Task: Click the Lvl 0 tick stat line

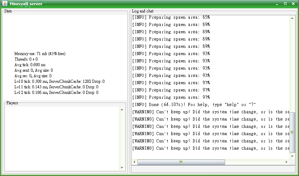Action: (60, 81)
